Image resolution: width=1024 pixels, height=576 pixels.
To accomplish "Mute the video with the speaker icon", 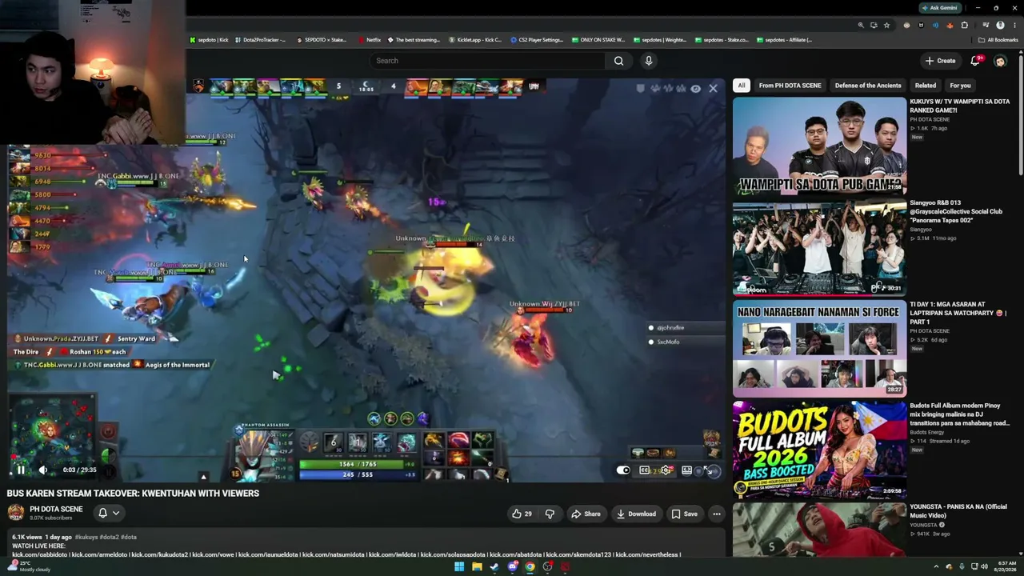I will point(43,470).
